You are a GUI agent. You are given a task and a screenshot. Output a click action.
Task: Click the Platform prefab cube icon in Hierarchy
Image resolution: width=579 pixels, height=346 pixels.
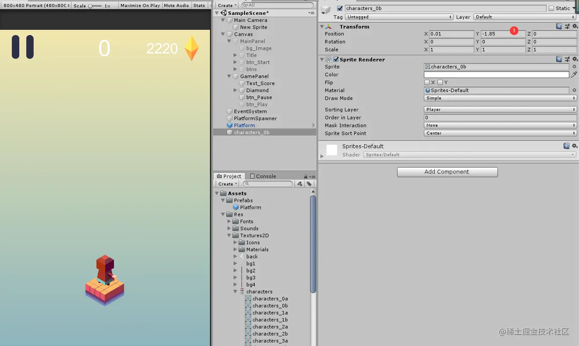point(230,125)
